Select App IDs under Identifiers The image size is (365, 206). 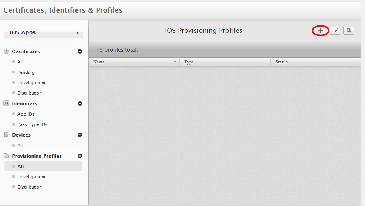[26, 114]
